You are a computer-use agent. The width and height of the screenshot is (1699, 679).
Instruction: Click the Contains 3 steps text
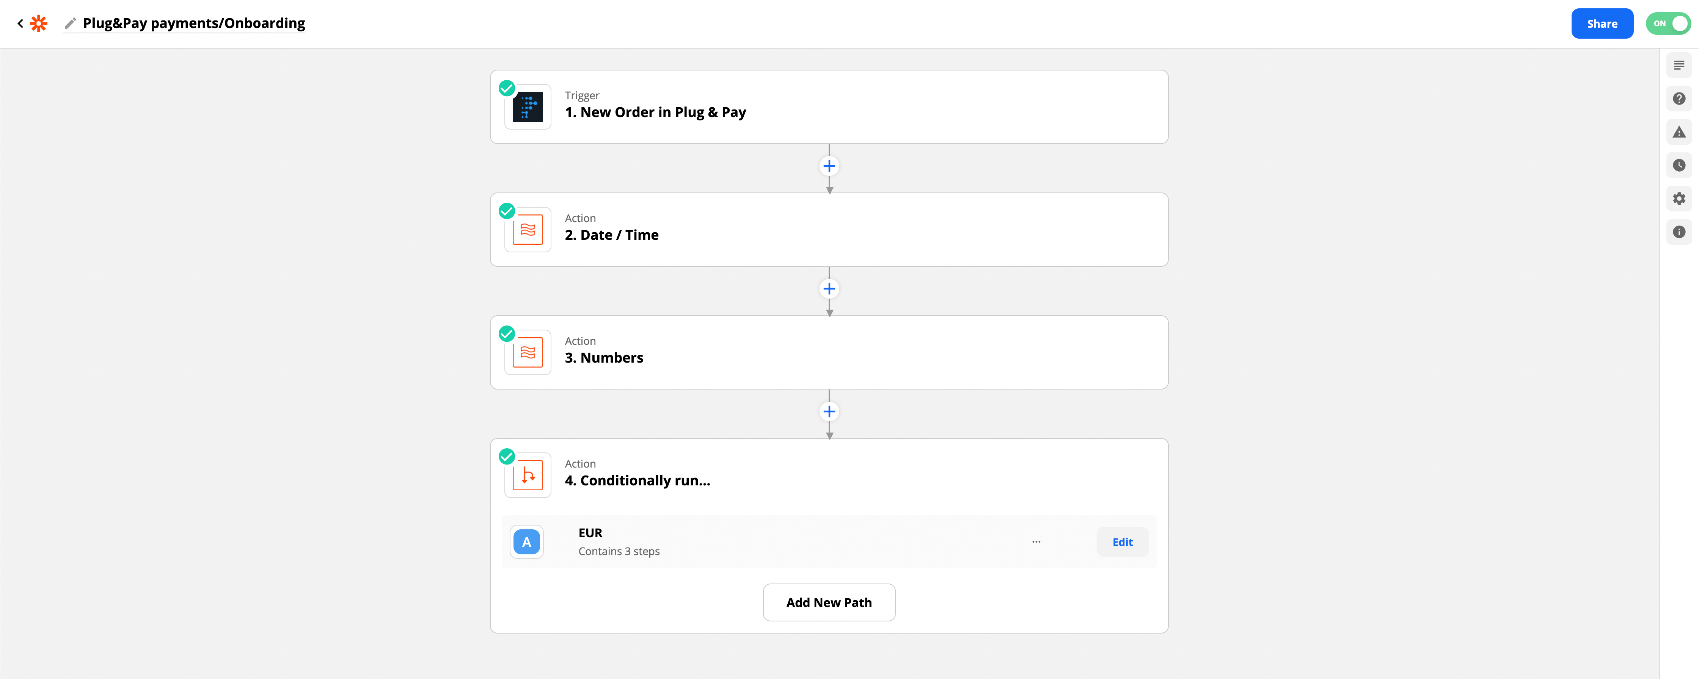point(619,551)
